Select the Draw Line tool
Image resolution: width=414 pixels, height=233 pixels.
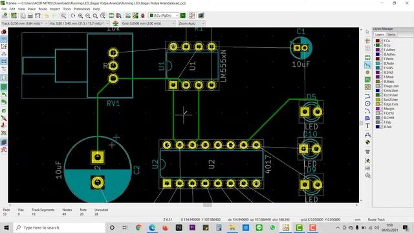point(367,96)
